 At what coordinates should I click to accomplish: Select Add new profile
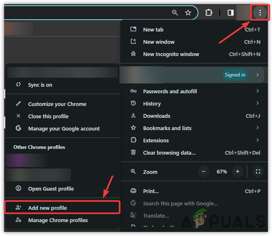click(x=63, y=207)
